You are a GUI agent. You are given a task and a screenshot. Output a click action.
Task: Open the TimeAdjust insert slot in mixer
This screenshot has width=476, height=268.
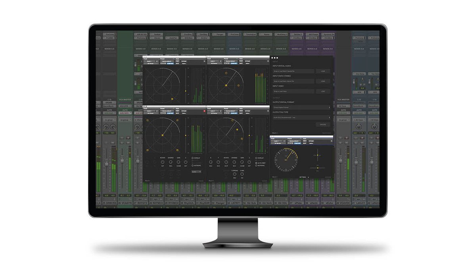[x=250, y=34]
